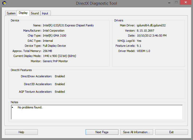Click 'Enabled' next to AGP Texture Acceleration
This screenshot has height=140, width=193.
(60, 92)
